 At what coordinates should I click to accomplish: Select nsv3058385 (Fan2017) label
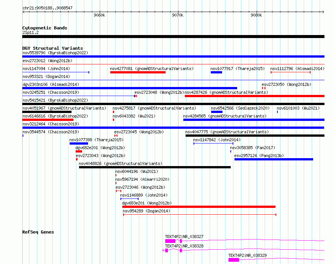pos(253,148)
